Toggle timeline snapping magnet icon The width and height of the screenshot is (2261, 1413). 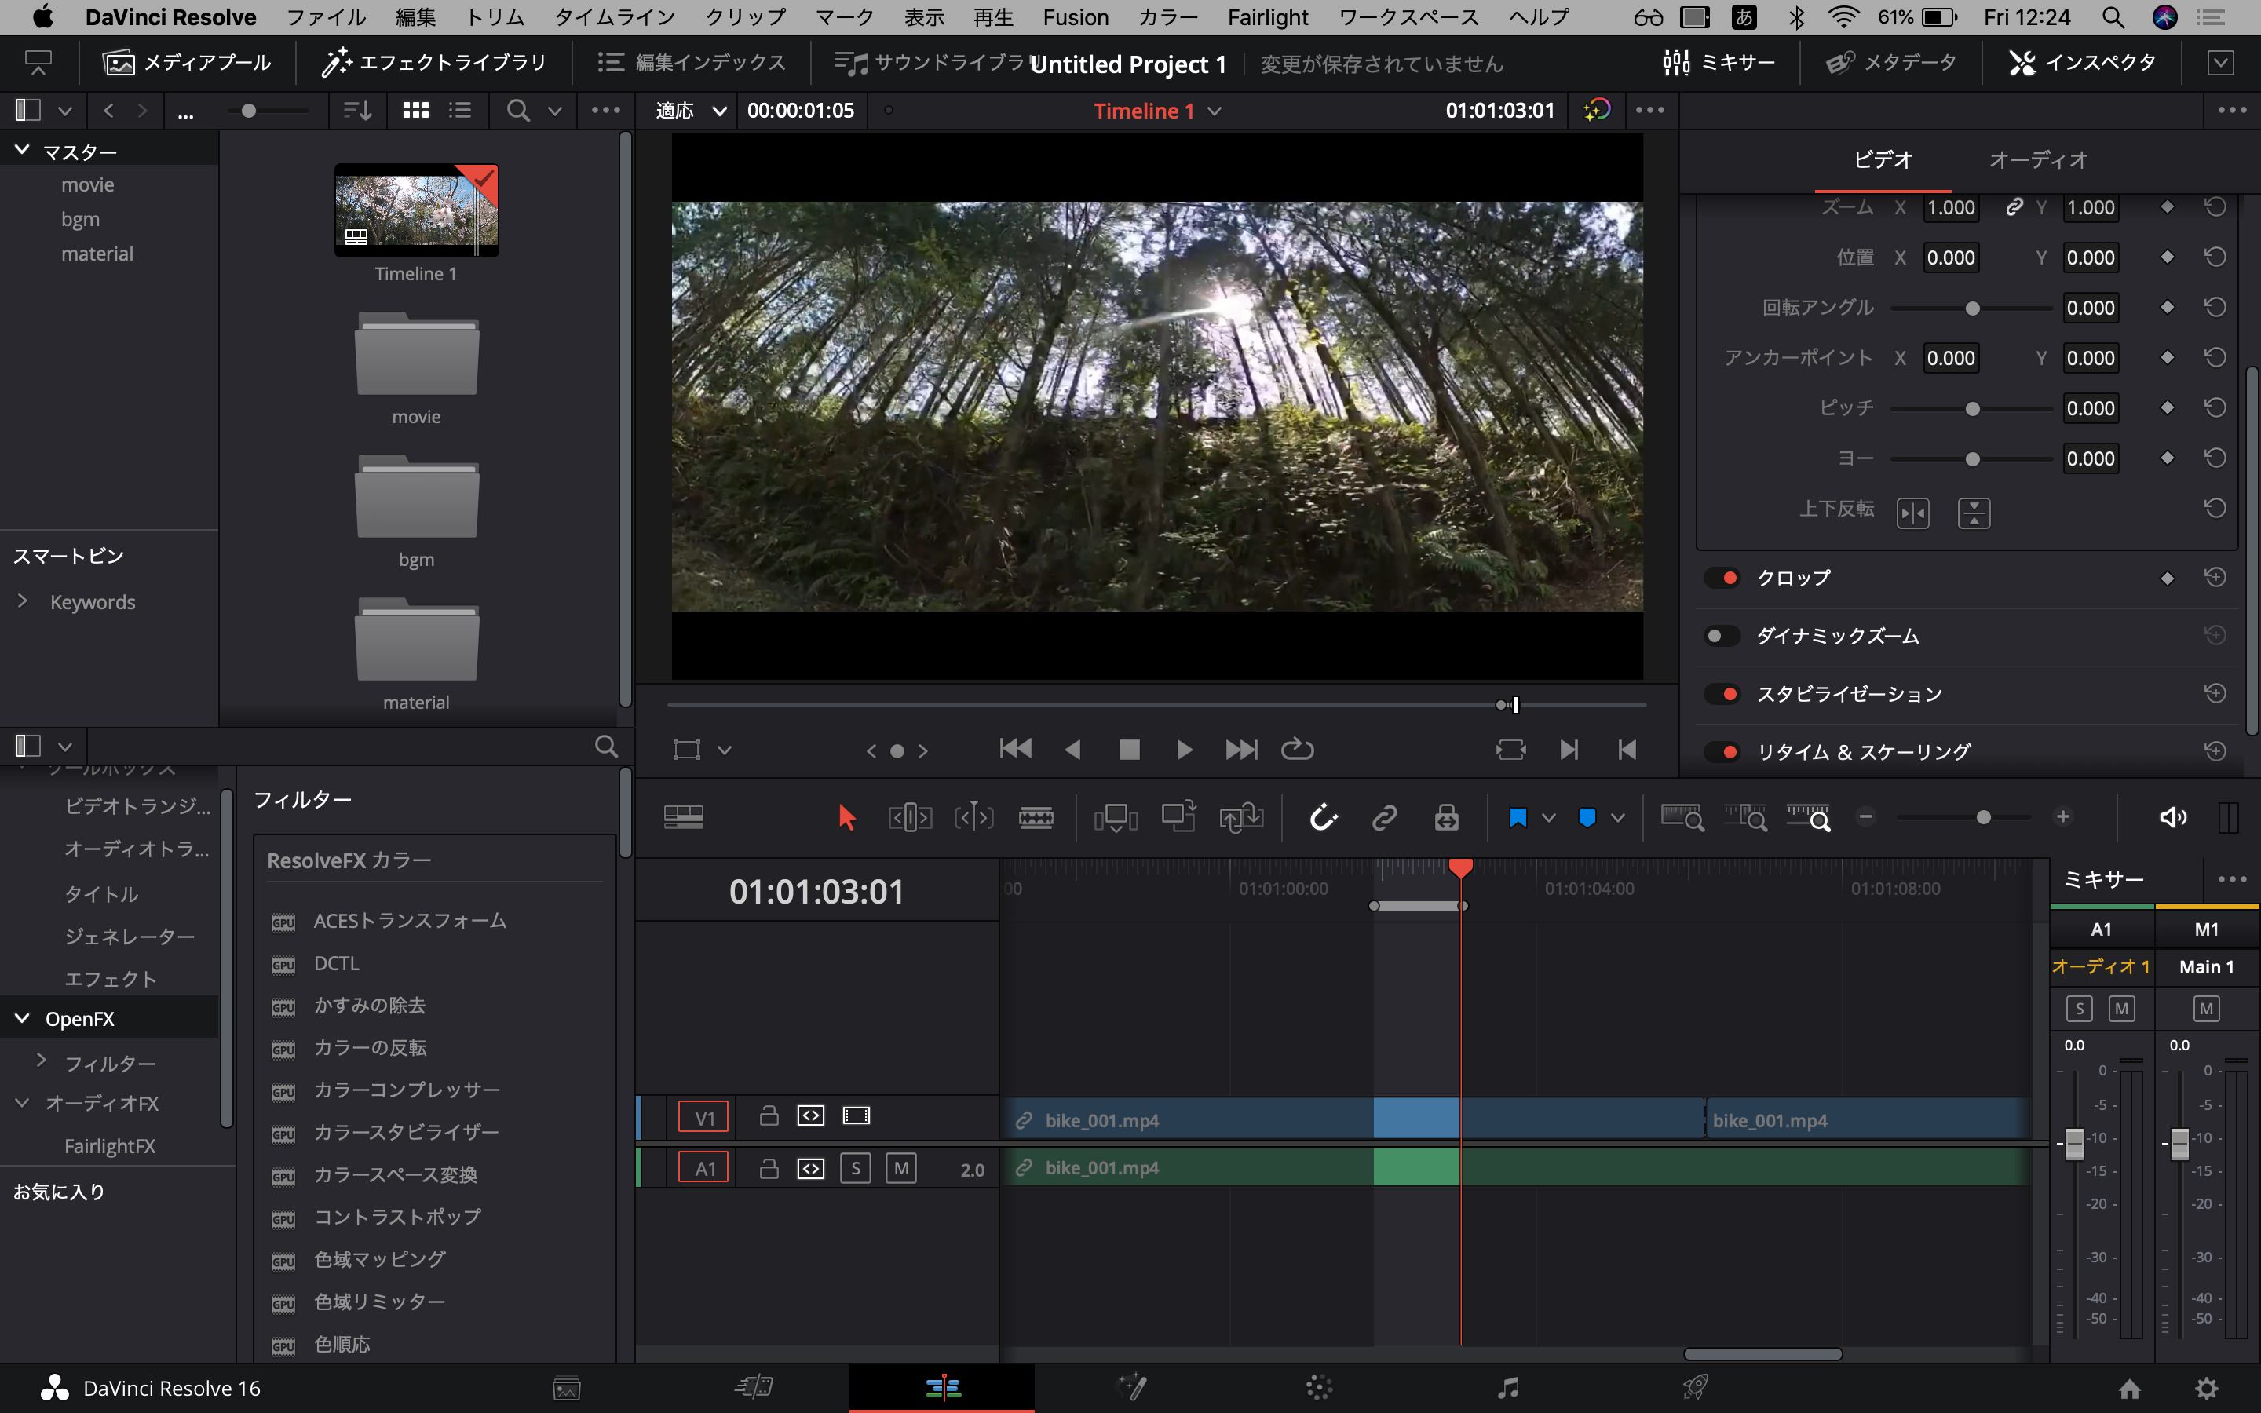pos(1323,818)
